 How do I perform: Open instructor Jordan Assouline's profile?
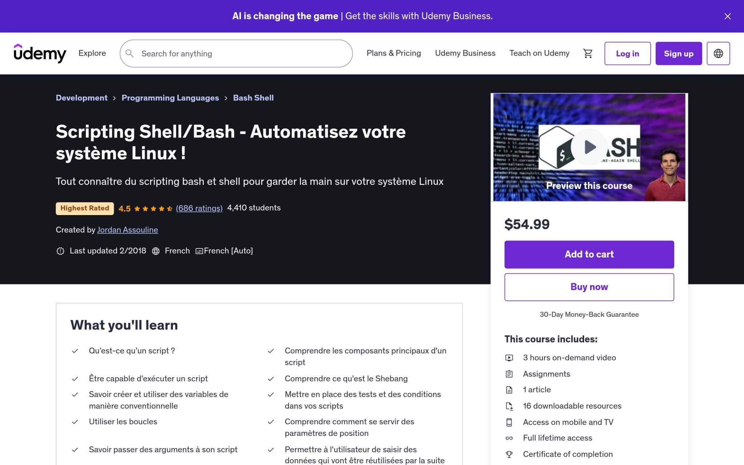coord(128,230)
